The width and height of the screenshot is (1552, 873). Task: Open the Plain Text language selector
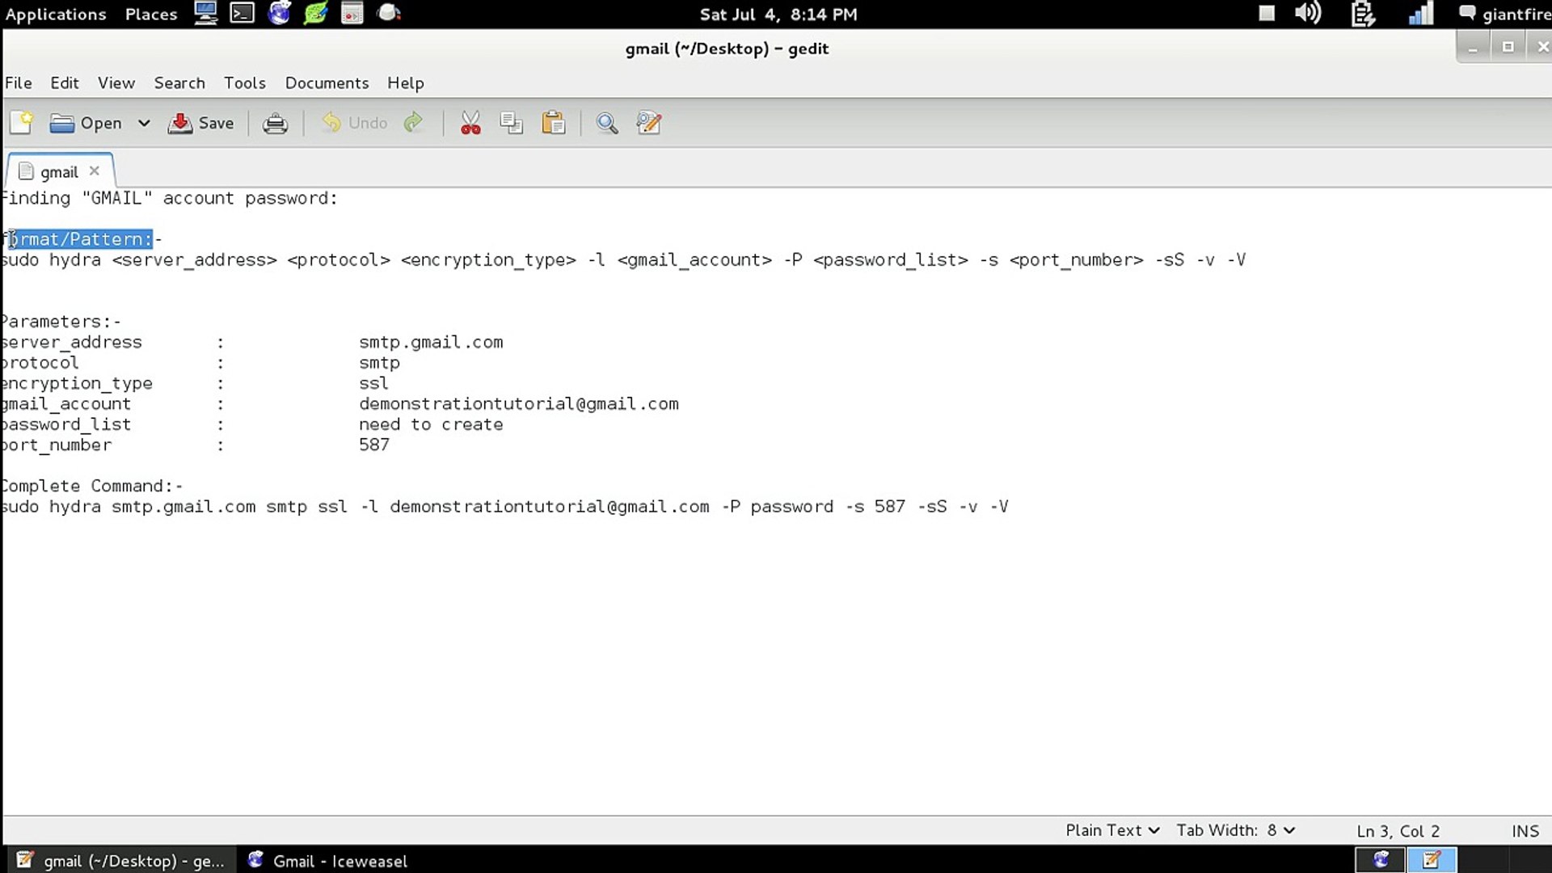1111,830
